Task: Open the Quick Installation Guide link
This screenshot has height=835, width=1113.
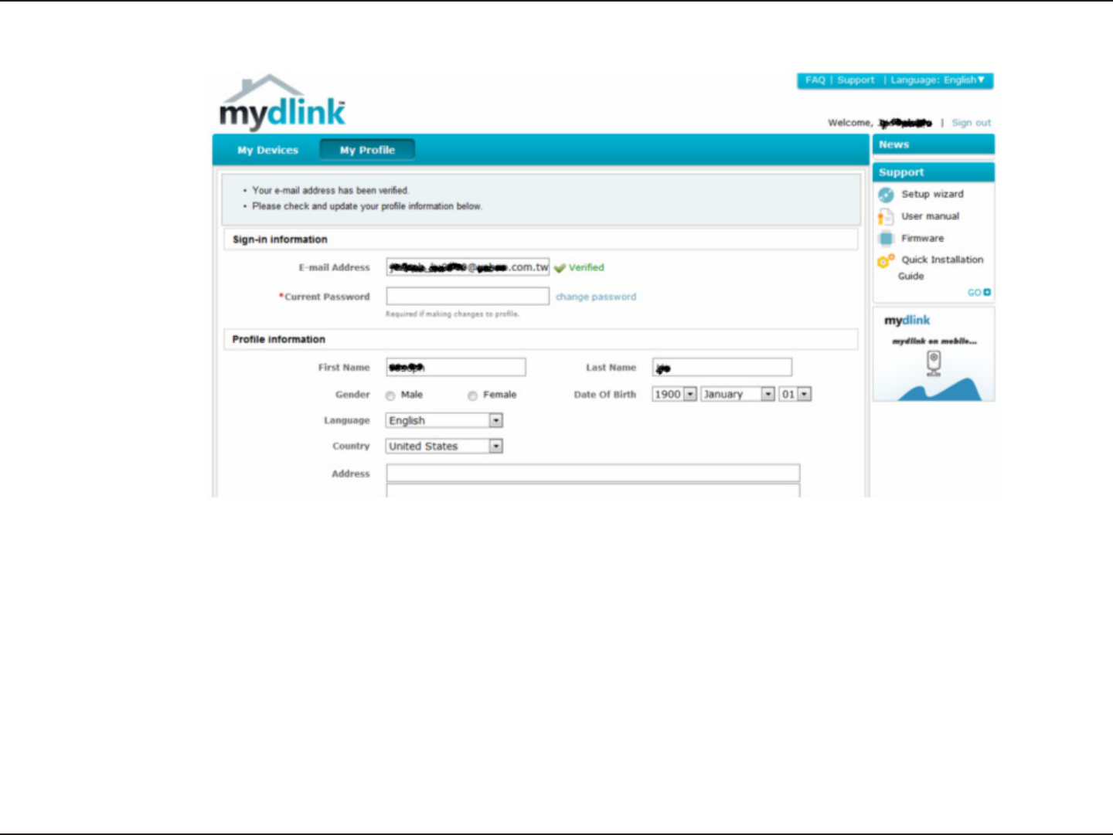Action: [x=941, y=268]
